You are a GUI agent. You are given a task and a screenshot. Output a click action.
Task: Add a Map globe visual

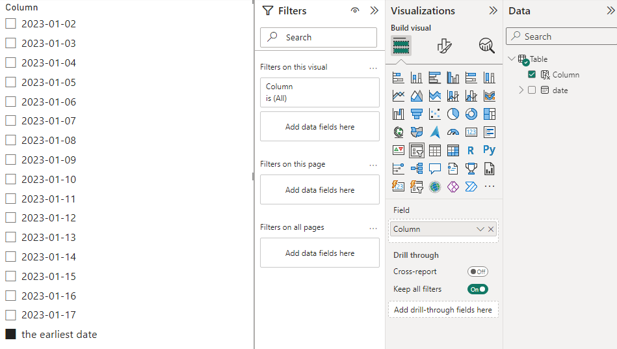(x=398, y=132)
